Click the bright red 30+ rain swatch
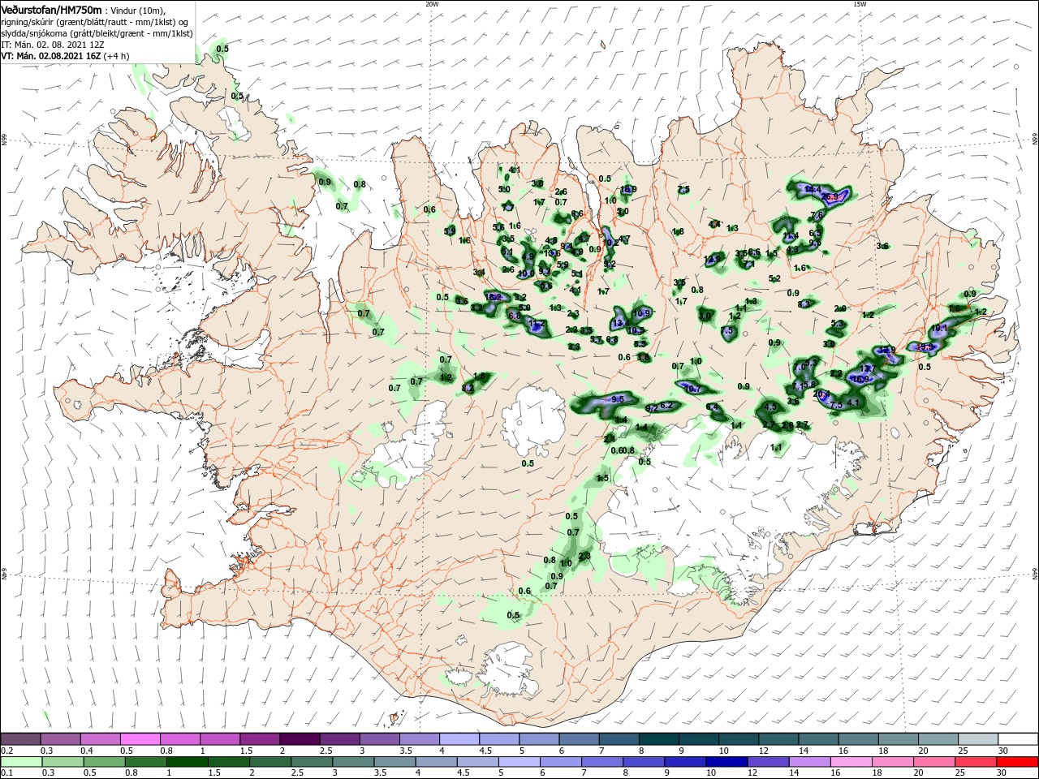This screenshot has height=779, width=1039. pyautogui.click(x=1017, y=762)
